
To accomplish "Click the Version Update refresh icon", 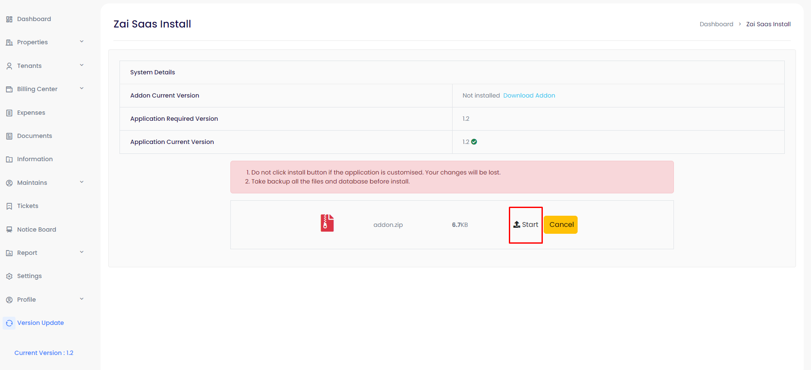I will (9, 323).
